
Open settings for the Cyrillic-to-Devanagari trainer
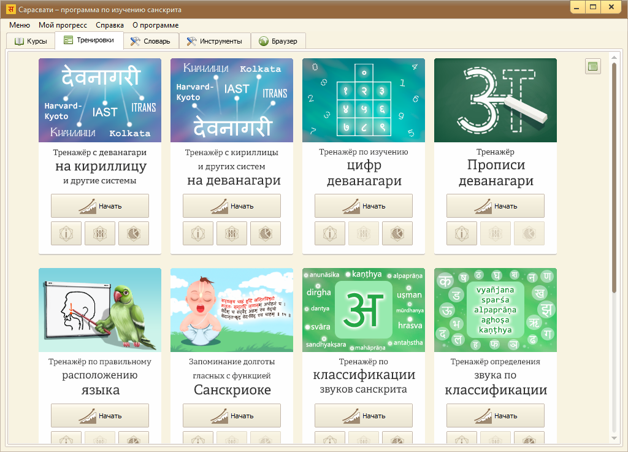click(x=232, y=234)
